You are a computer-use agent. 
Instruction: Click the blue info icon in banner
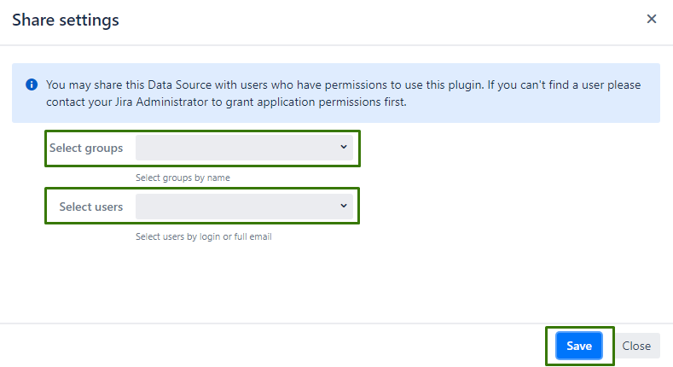coord(32,84)
